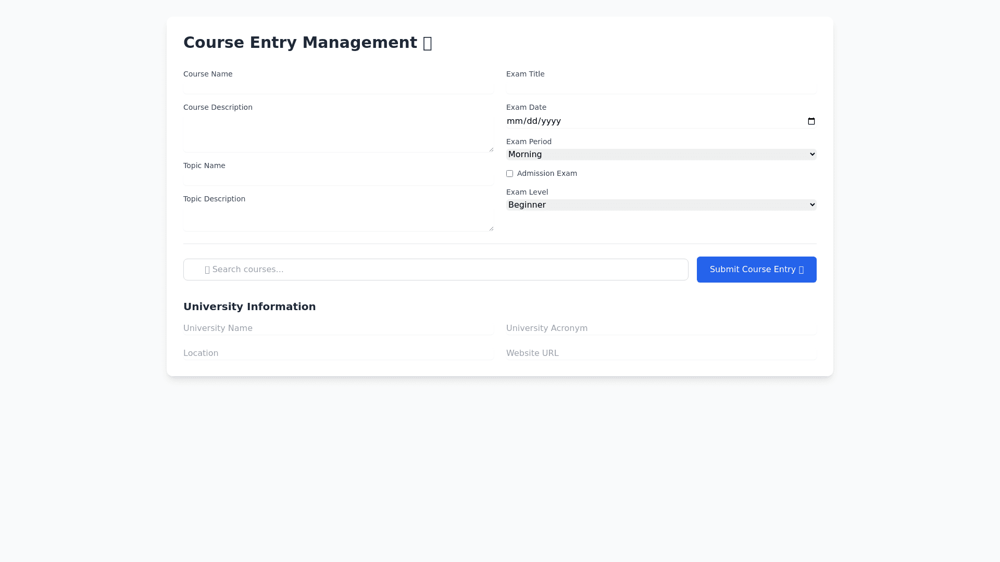Focus the Topic Description text area
This screenshot has height=562, width=1000.
click(339, 219)
